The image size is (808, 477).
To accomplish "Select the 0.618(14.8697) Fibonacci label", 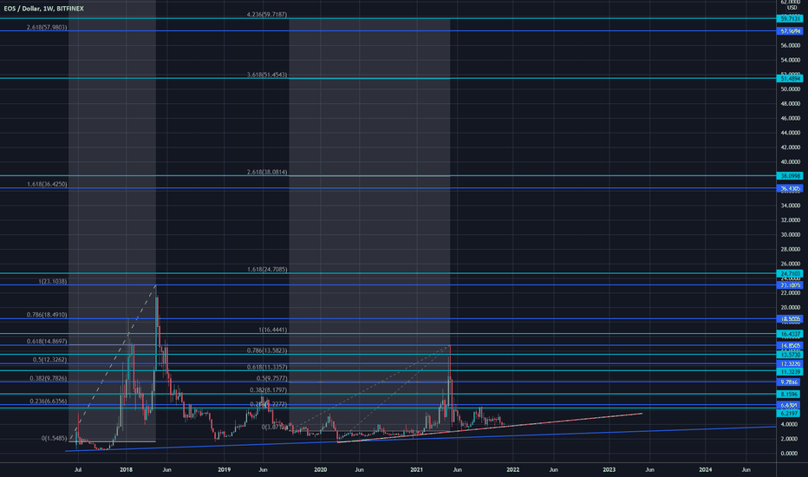I will click(x=47, y=342).
